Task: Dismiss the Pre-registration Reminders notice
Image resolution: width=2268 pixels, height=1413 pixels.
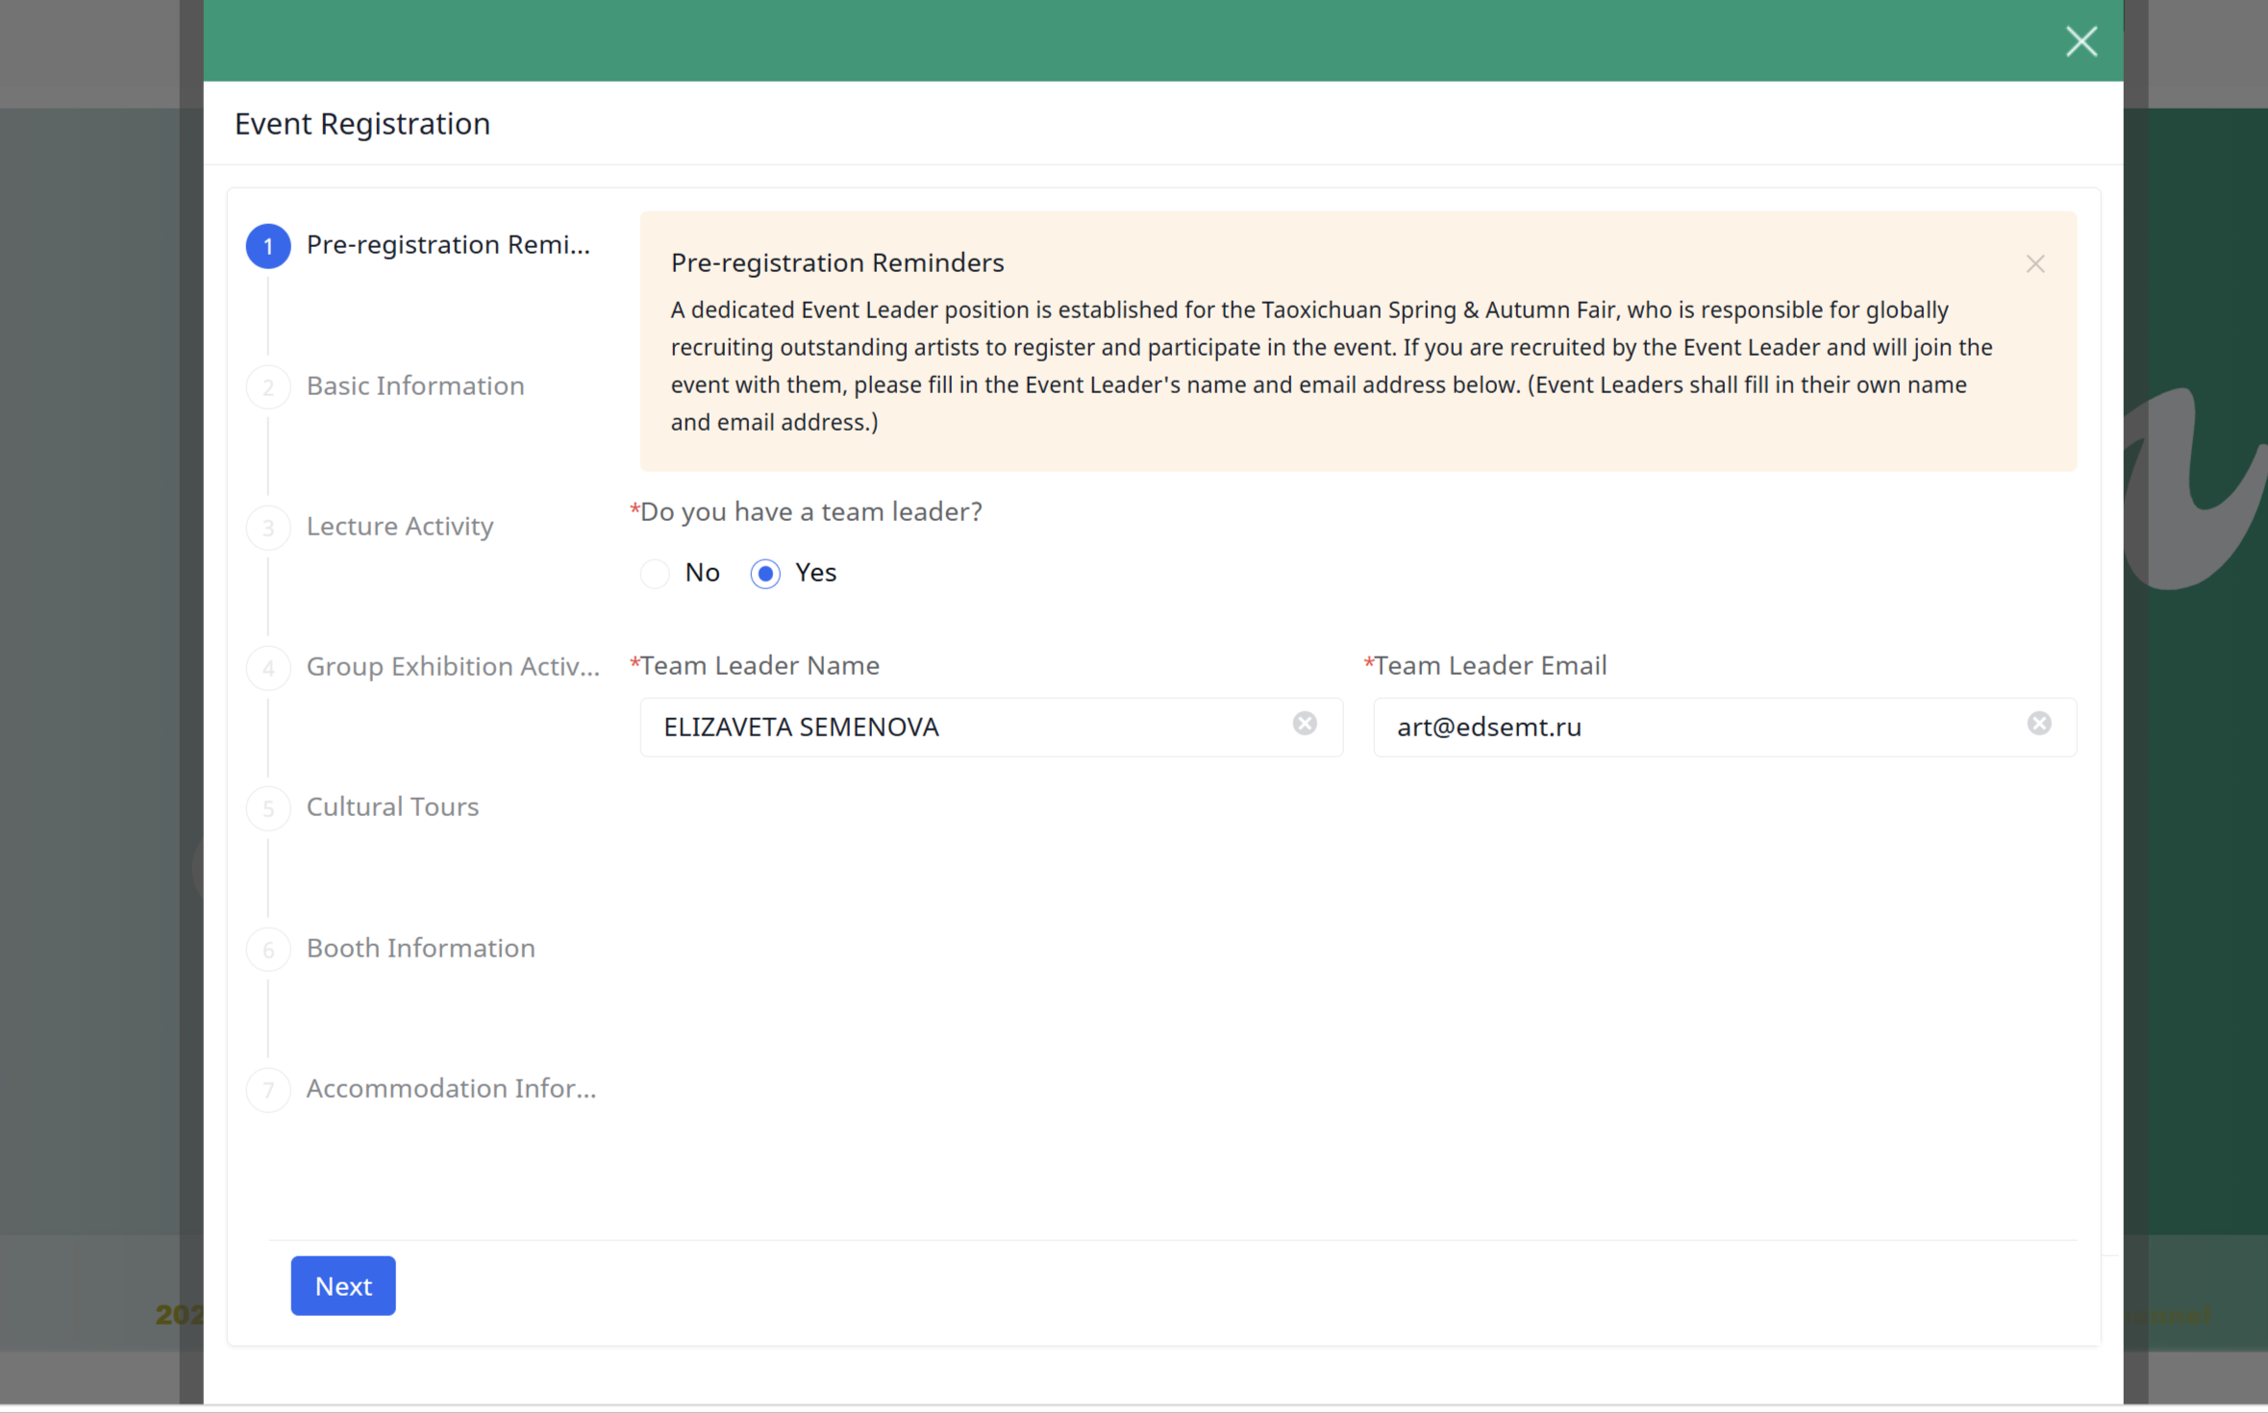Action: pyautogui.click(x=2034, y=263)
